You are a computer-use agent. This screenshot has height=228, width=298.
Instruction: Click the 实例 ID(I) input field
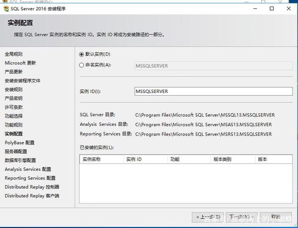[x=213, y=91]
